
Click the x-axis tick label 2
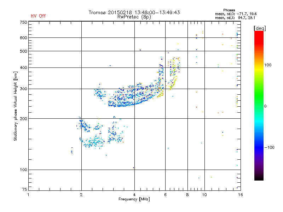click(x=81, y=195)
